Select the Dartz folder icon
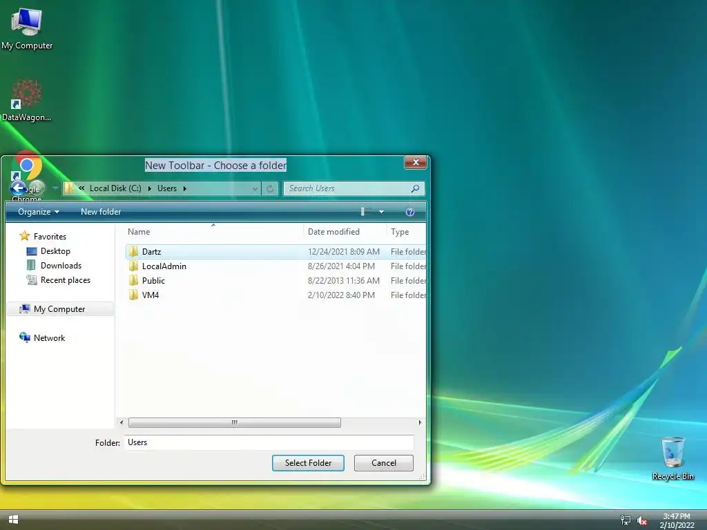Screen dimensions: 707x530 [x=133, y=251]
